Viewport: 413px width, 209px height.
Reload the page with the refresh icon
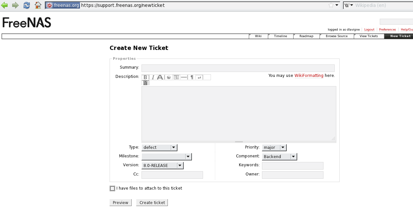coord(27,5)
